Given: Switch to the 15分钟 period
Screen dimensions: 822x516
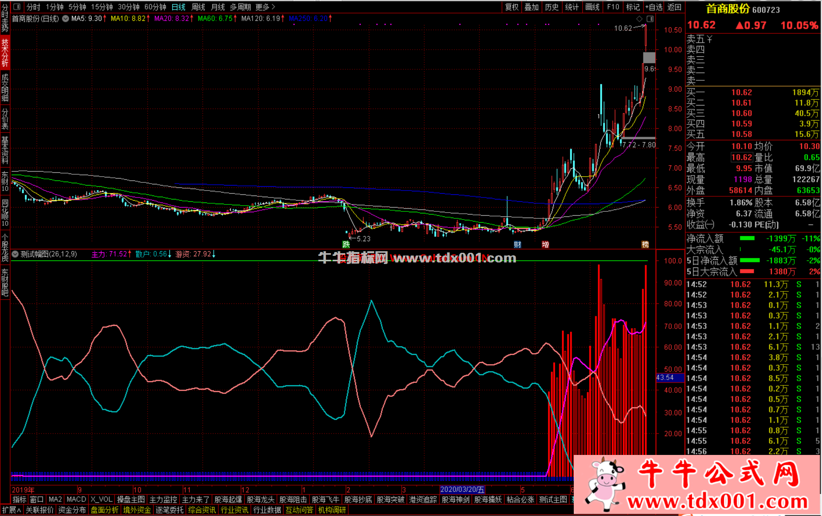Looking at the screenshot, I should (x=102, y=7).
